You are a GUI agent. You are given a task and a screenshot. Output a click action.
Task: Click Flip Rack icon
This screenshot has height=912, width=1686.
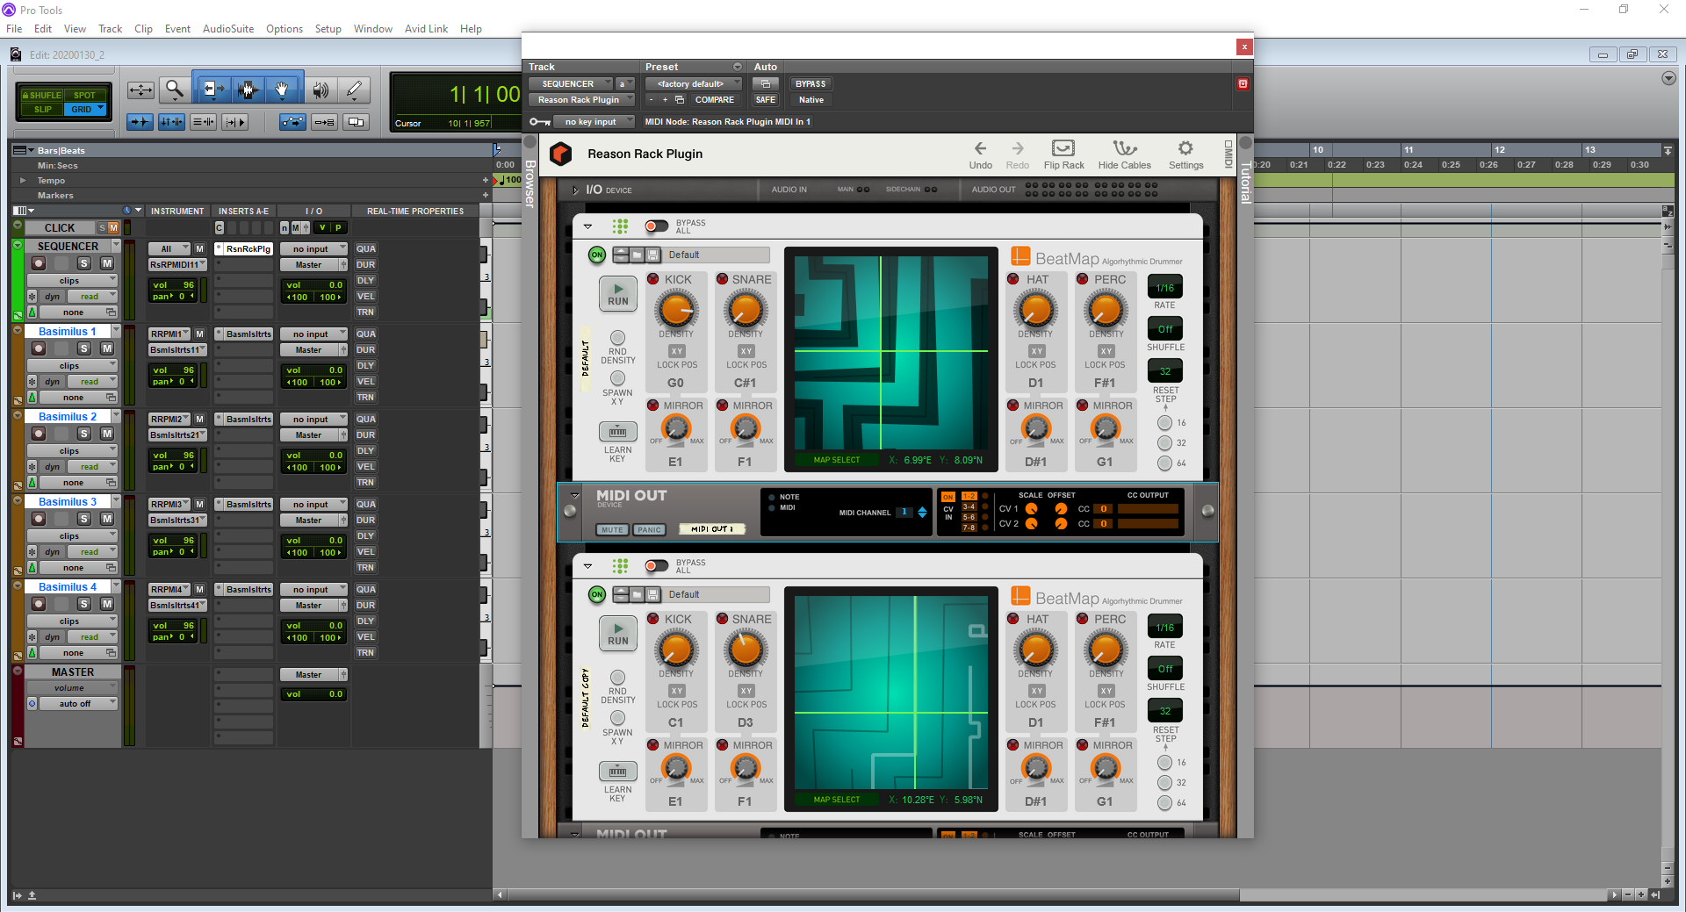[1063, 154]
